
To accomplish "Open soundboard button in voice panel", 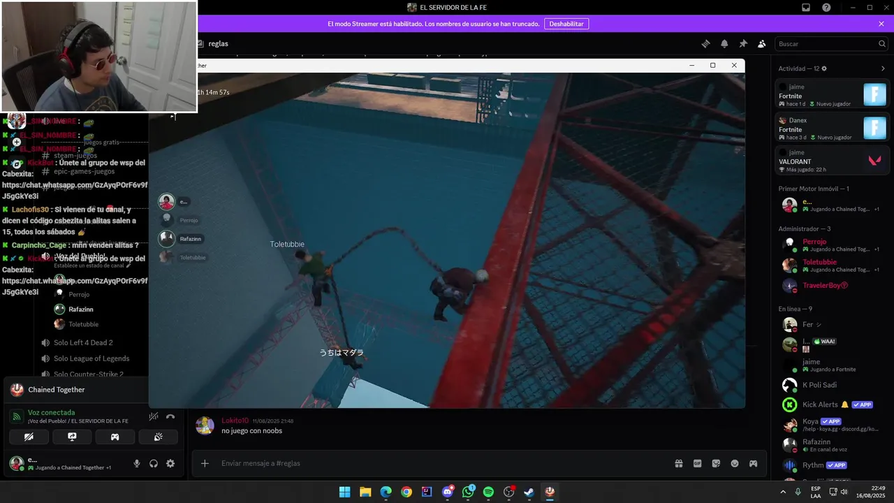I will tap(159, 437).
